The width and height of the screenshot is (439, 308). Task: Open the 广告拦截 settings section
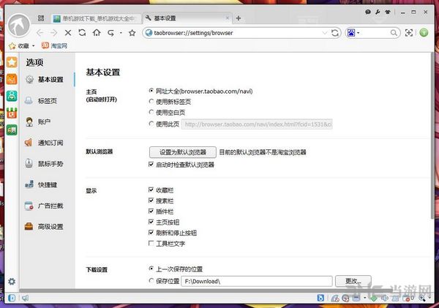click(x=50, y=206)
